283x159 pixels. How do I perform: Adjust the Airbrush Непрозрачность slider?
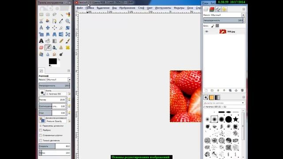[x=54, y=86]
